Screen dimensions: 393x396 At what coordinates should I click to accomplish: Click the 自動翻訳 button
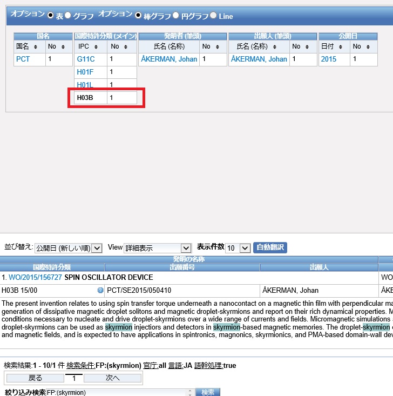tap(270, 247)
